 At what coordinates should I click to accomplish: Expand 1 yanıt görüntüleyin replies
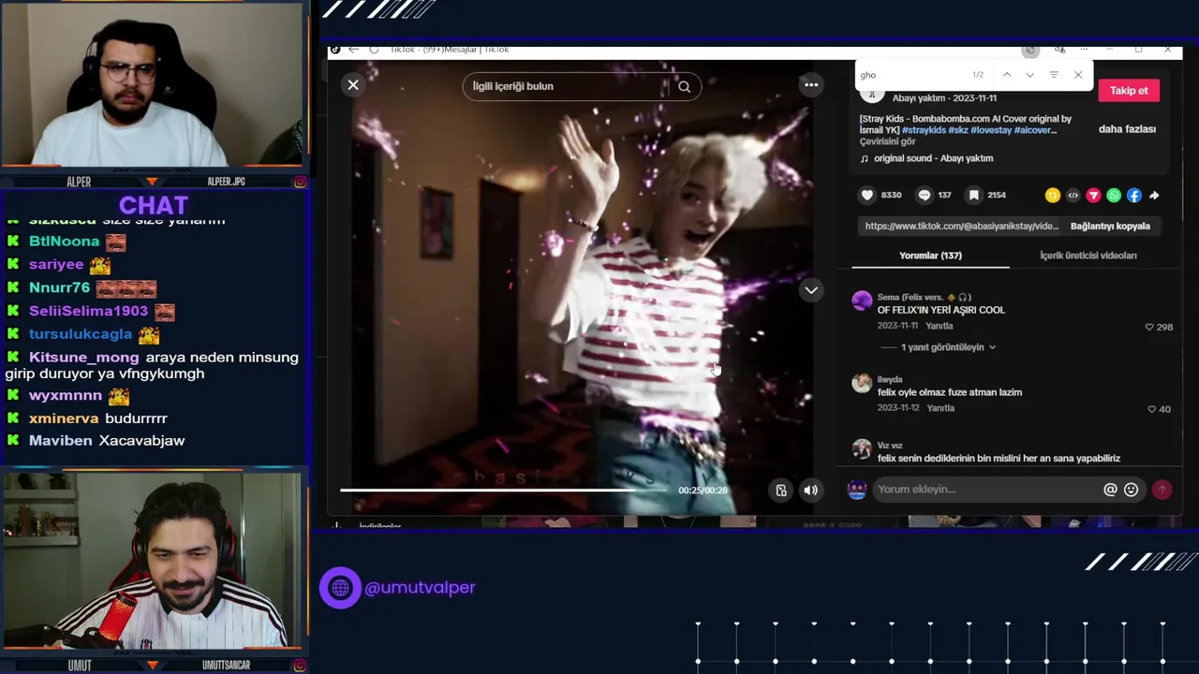[x=948, y=347]
